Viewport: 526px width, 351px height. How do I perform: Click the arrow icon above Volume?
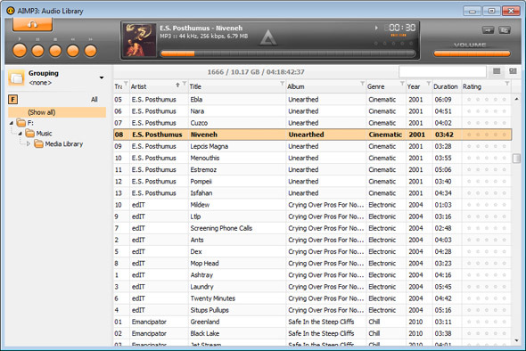pyautogui.click(x=488, y=30)
